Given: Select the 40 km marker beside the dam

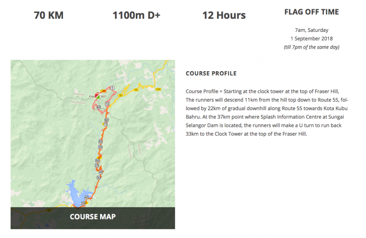Looking at the screenshot, I should click(x=86, y=197).
